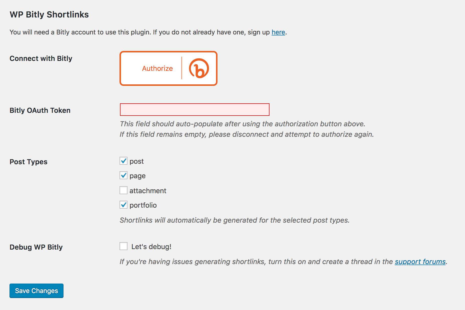Click the 'WP Bitly Shortlinks' page heading

(49, 14)
